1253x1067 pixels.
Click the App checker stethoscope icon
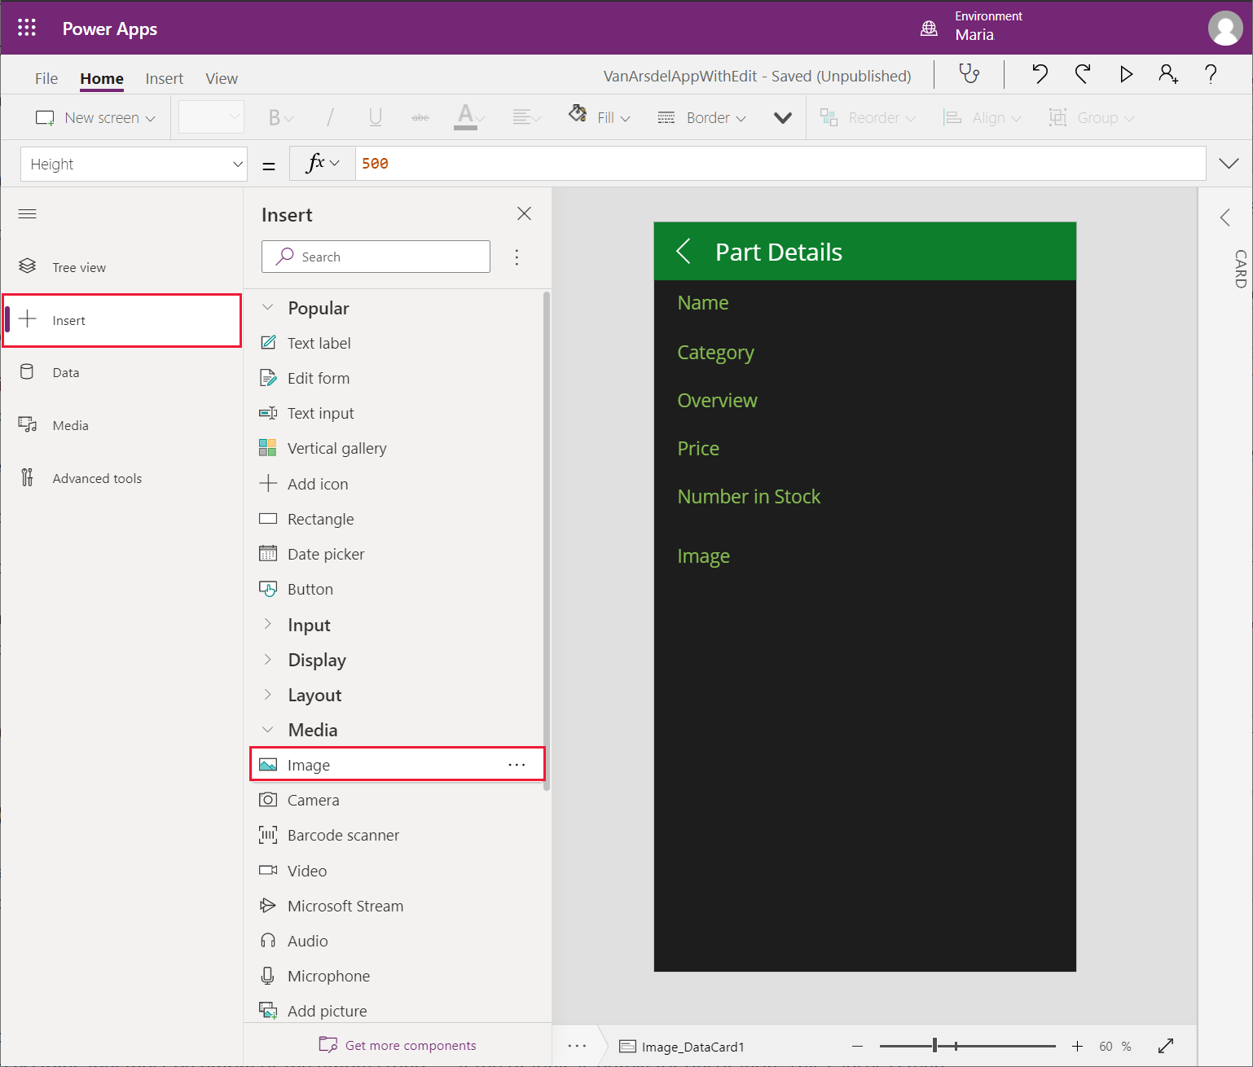[969, 74]
